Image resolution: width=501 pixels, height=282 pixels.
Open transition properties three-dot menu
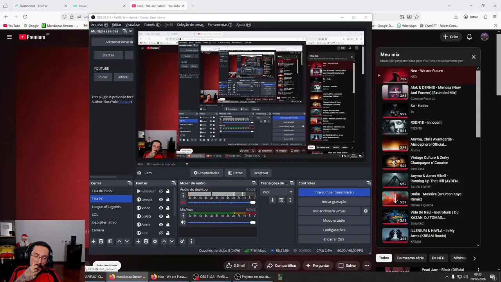click(x=290, y=200)
